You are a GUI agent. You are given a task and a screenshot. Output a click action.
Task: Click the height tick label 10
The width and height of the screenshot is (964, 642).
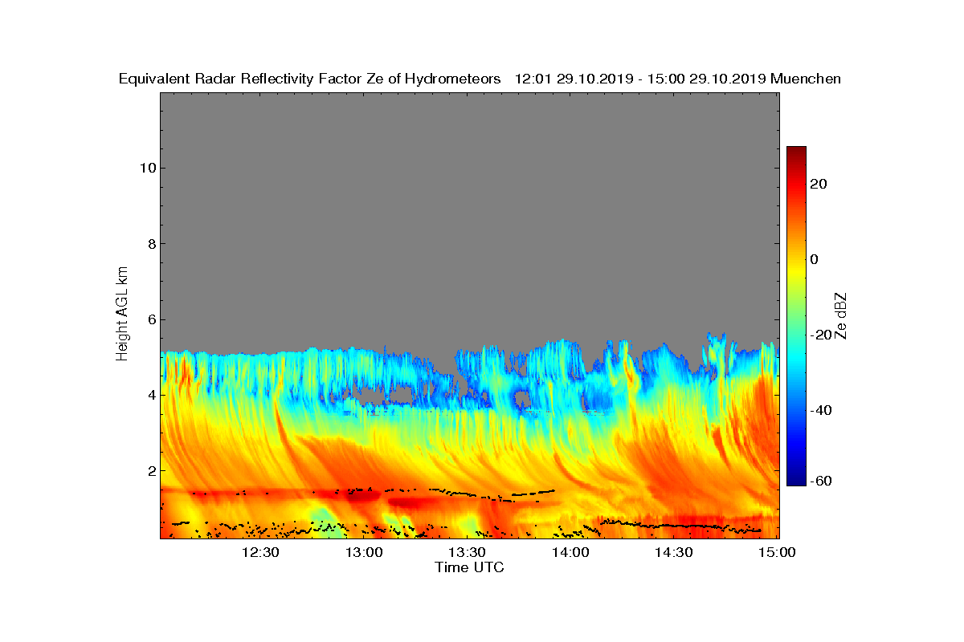pos(147,168)
